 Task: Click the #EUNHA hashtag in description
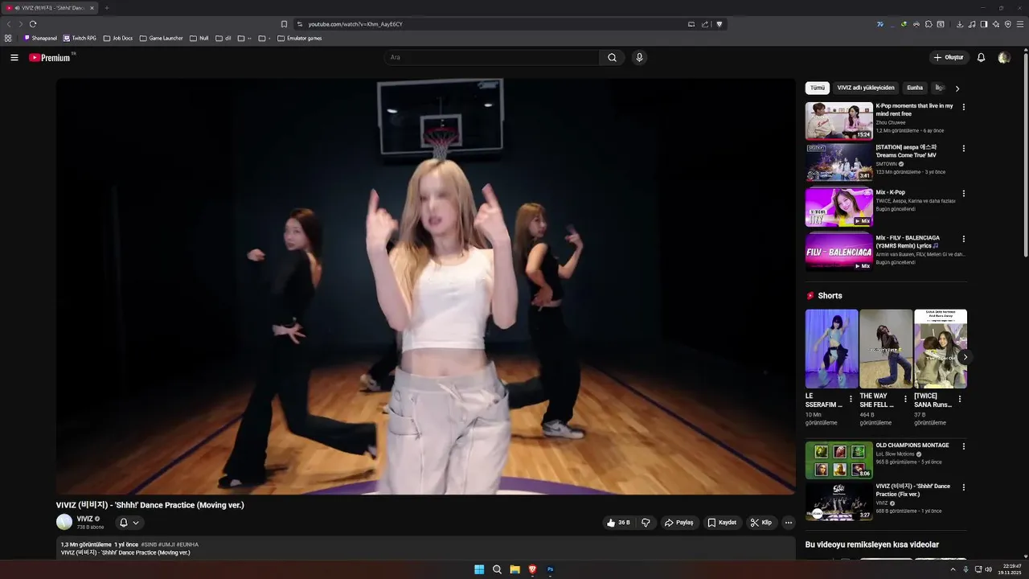click(187, 544)
